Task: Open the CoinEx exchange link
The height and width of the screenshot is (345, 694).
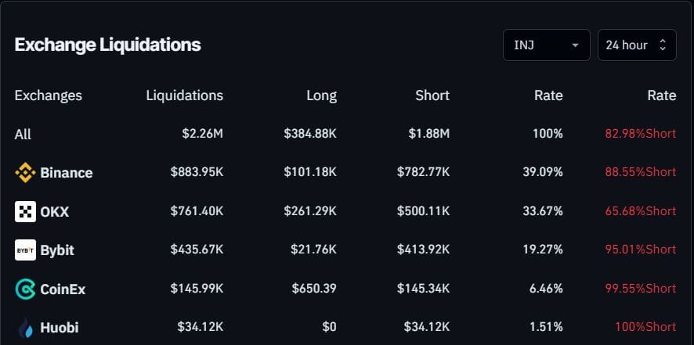Action: coord(63,289)
